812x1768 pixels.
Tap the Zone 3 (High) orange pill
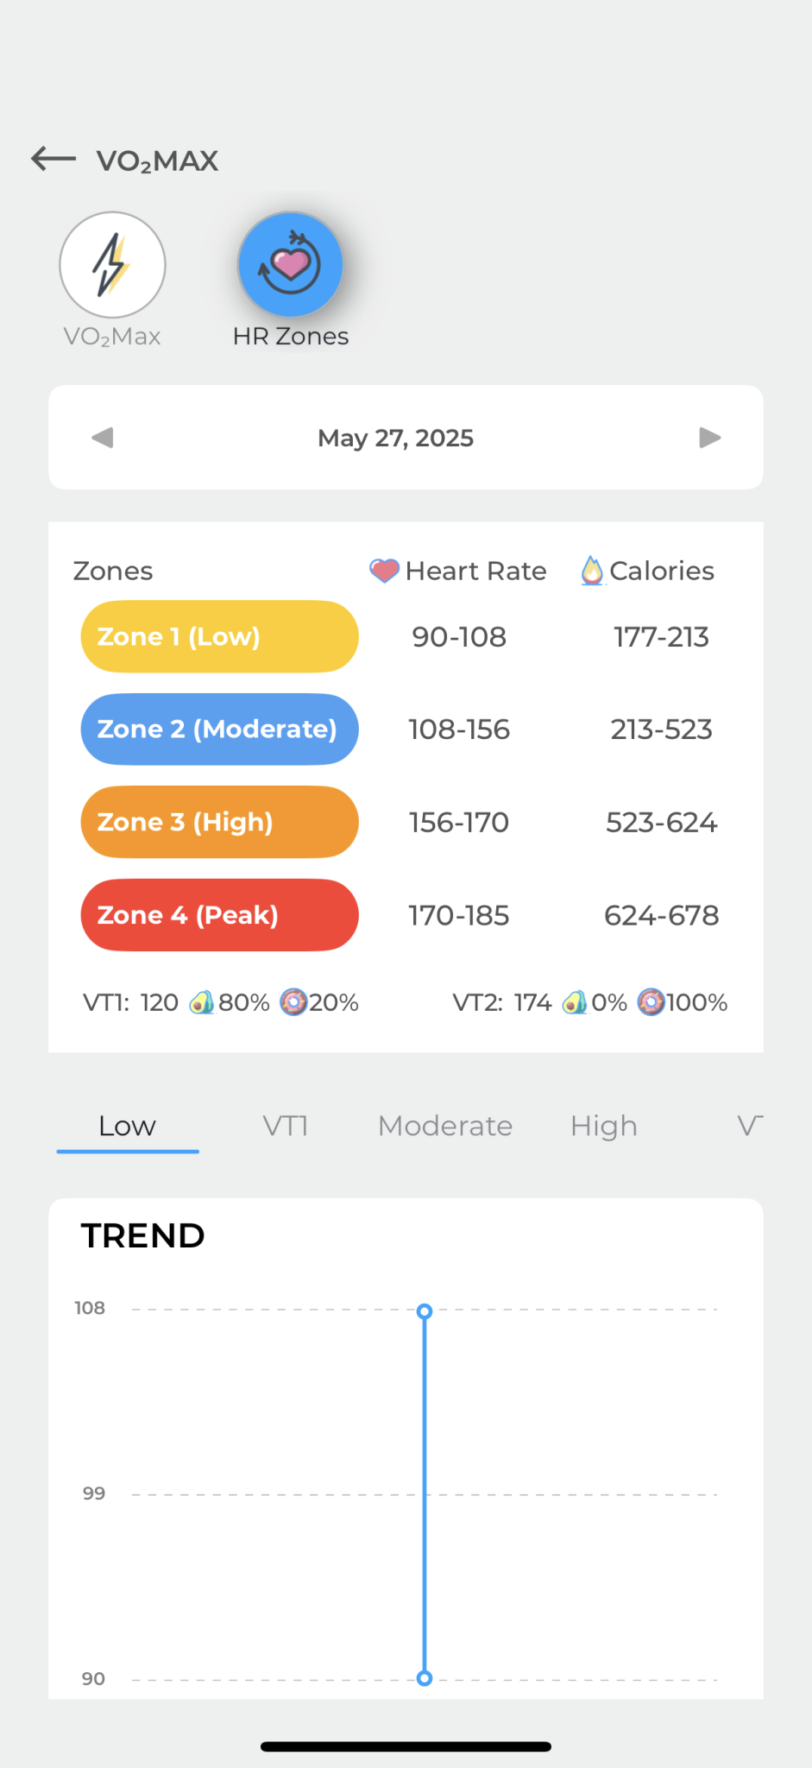tap(219, 822)
